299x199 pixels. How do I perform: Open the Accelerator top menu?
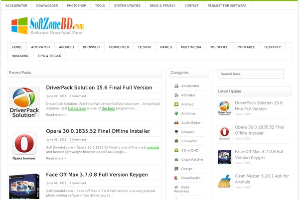[16, 5]
